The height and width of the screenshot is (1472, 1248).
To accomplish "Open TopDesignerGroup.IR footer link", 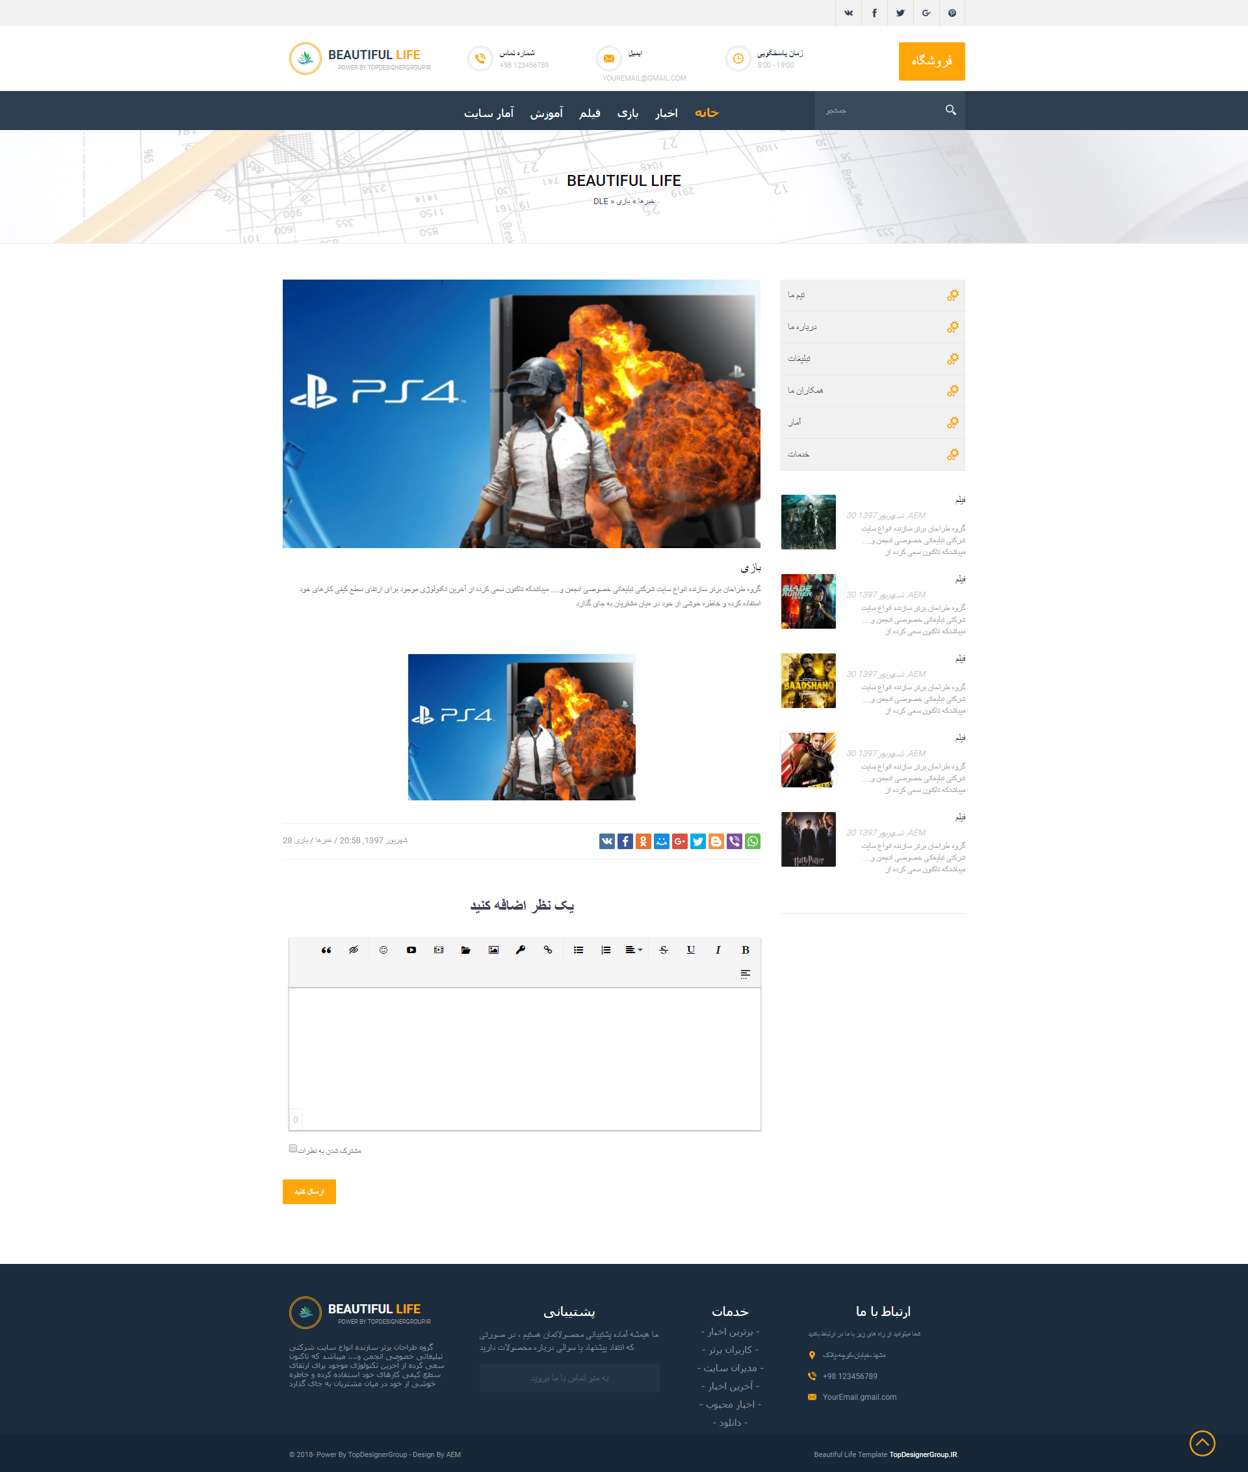I will click(922, 1454).
